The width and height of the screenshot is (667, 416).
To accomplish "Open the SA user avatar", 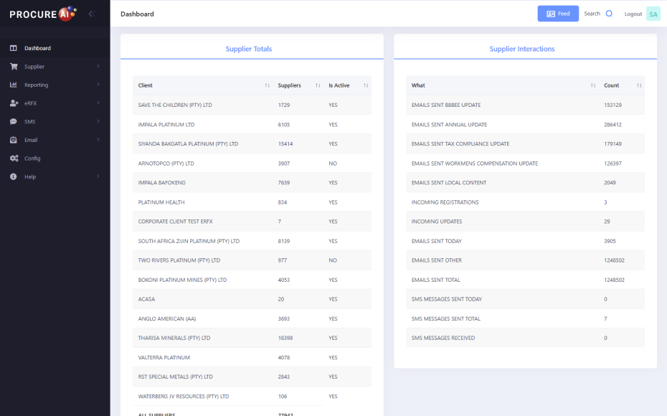I will pyautogui.click(x=653, y=14).
